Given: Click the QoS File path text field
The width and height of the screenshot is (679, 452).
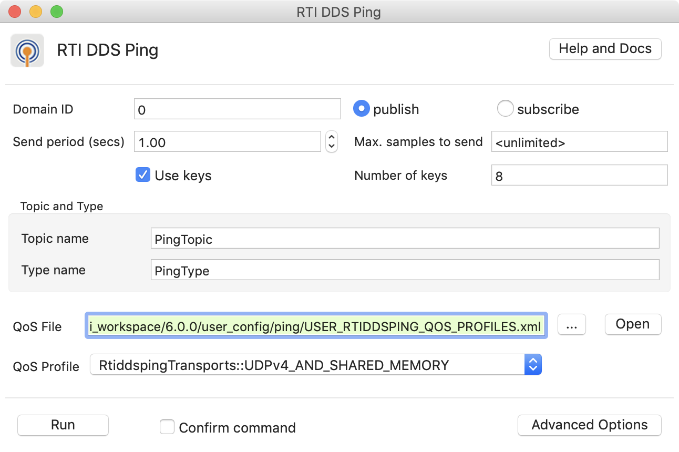Looking at the screenshot, I should 315,325.
